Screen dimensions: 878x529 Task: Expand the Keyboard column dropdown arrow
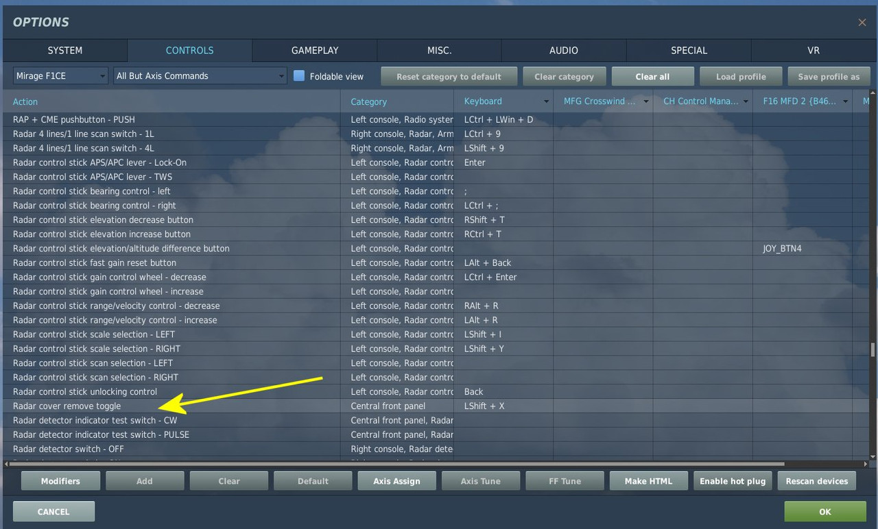pyautogui.click(x=546, y=101)
